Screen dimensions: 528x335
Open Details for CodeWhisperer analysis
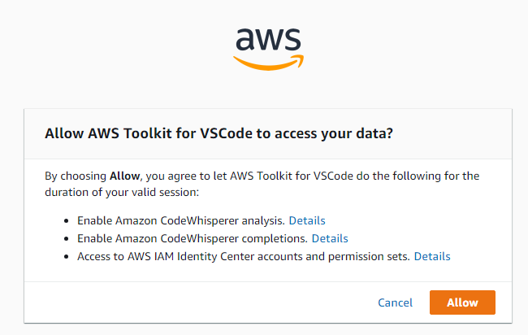pos(307,220)
